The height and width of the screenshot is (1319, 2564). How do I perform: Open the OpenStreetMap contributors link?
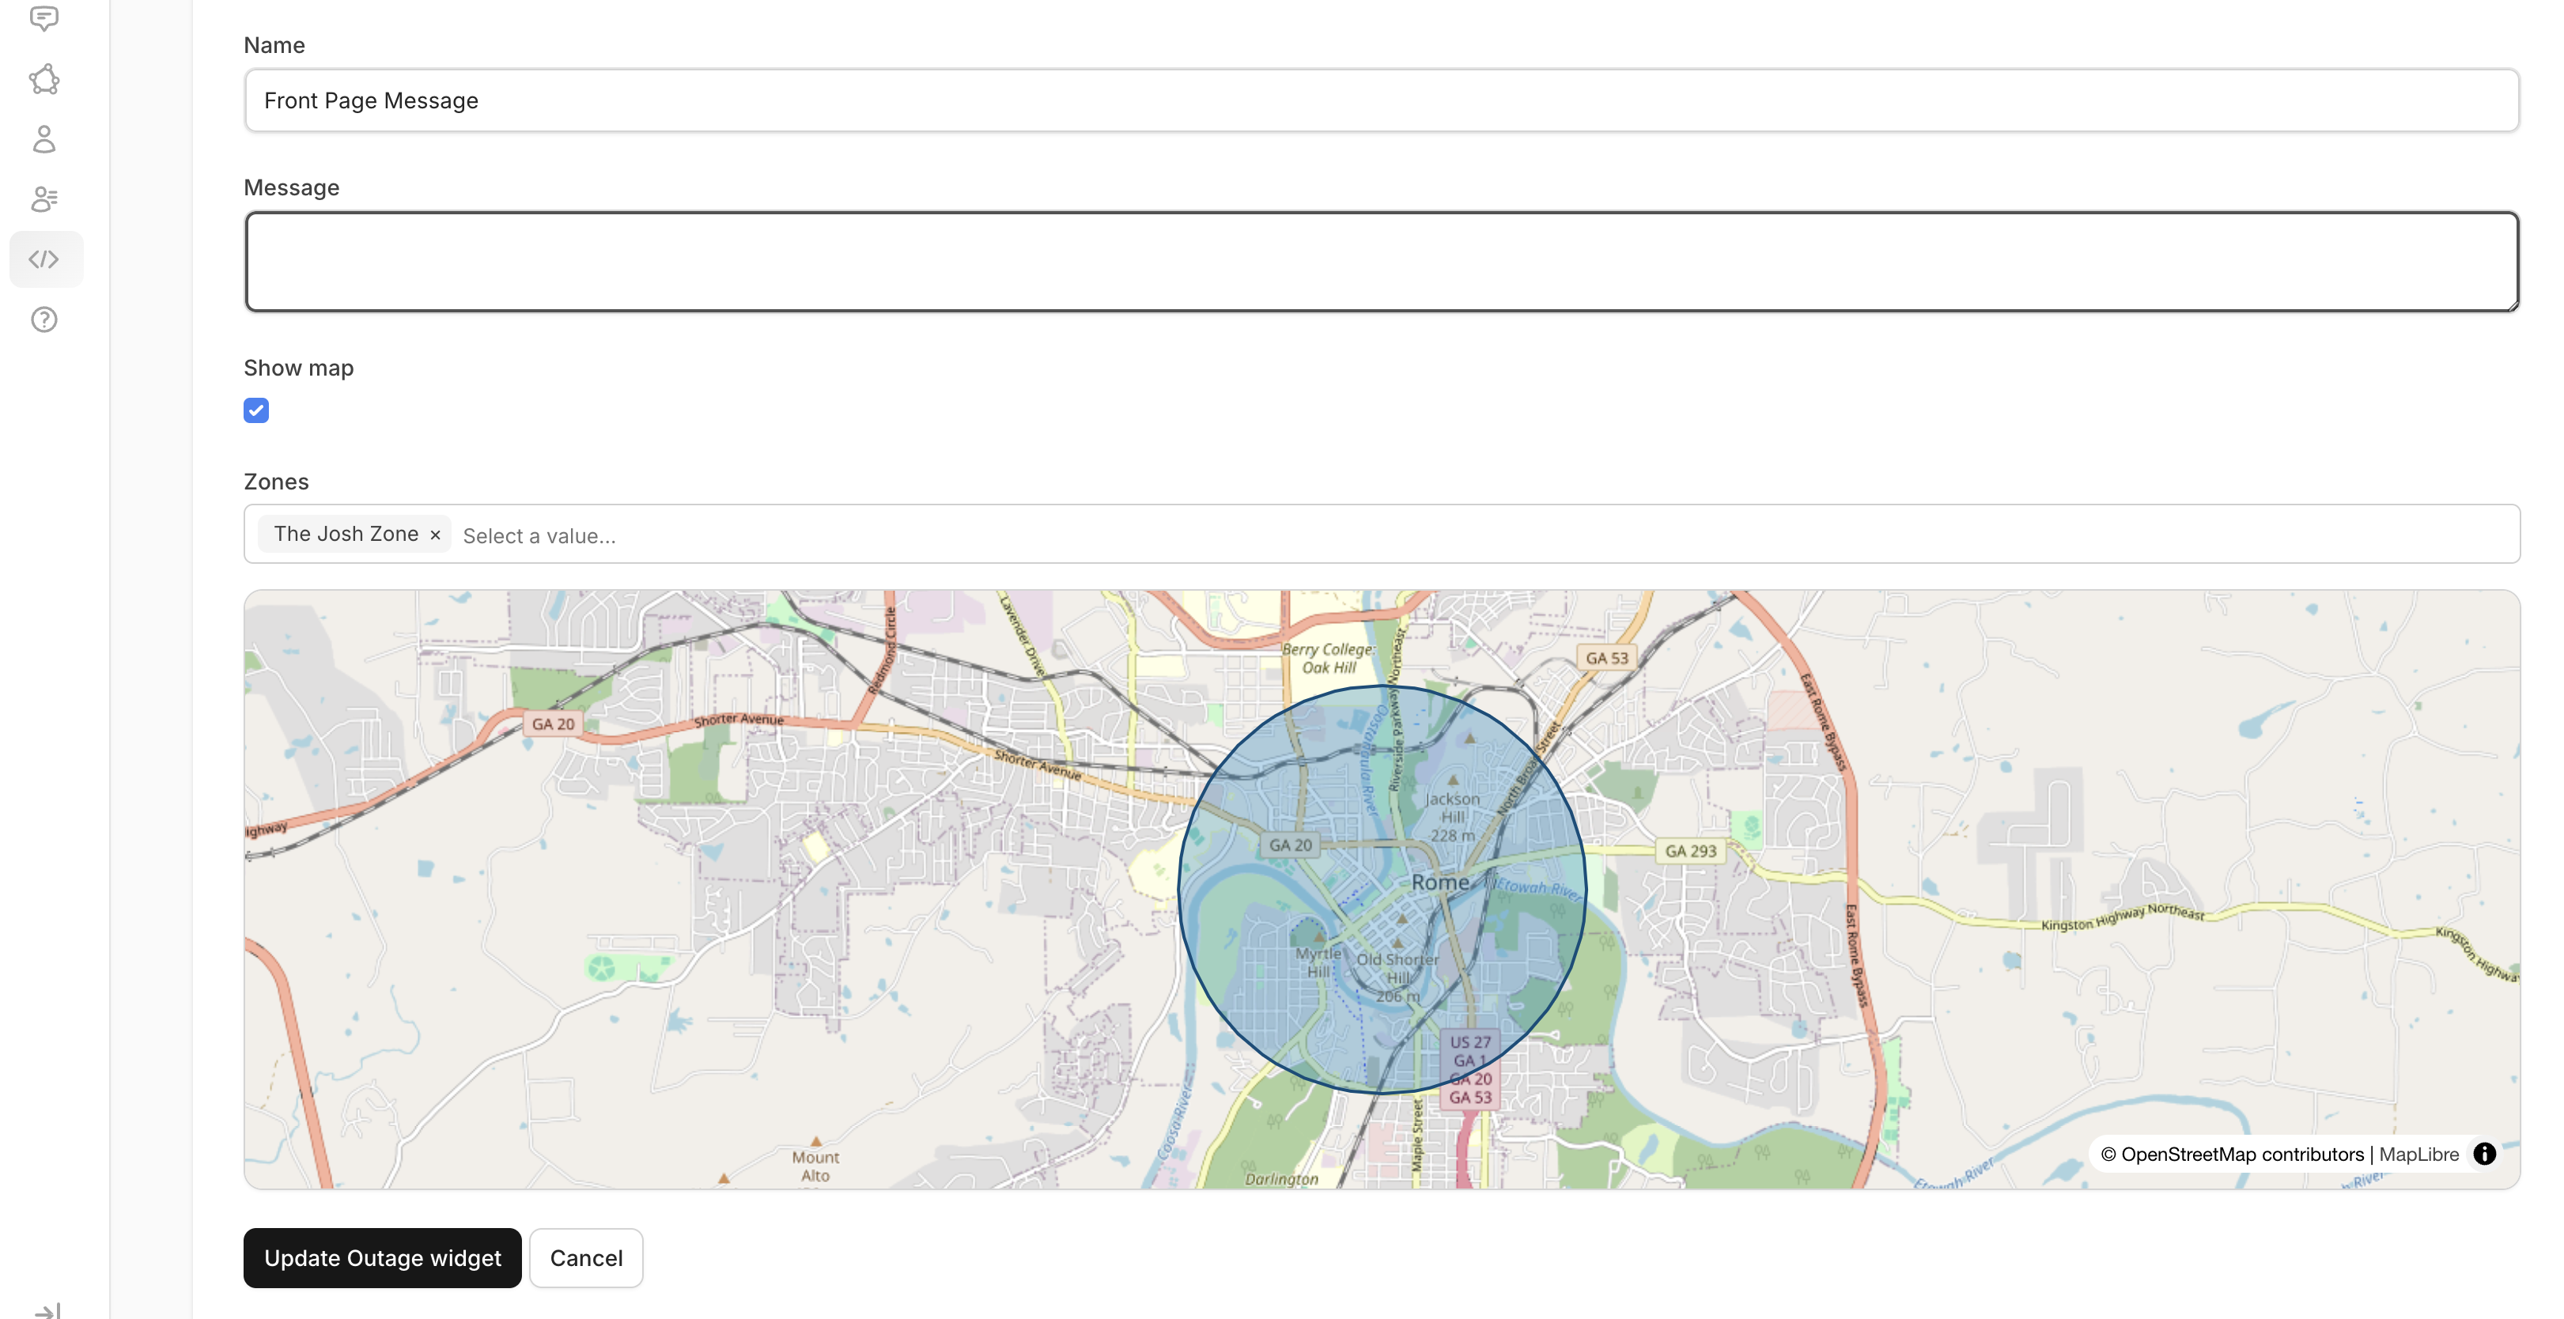click(2241, 1155)
